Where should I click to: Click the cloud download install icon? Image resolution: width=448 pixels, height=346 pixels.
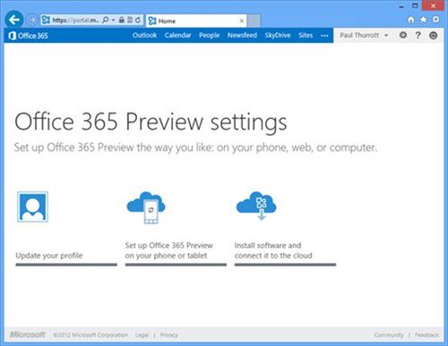[256, 206]
